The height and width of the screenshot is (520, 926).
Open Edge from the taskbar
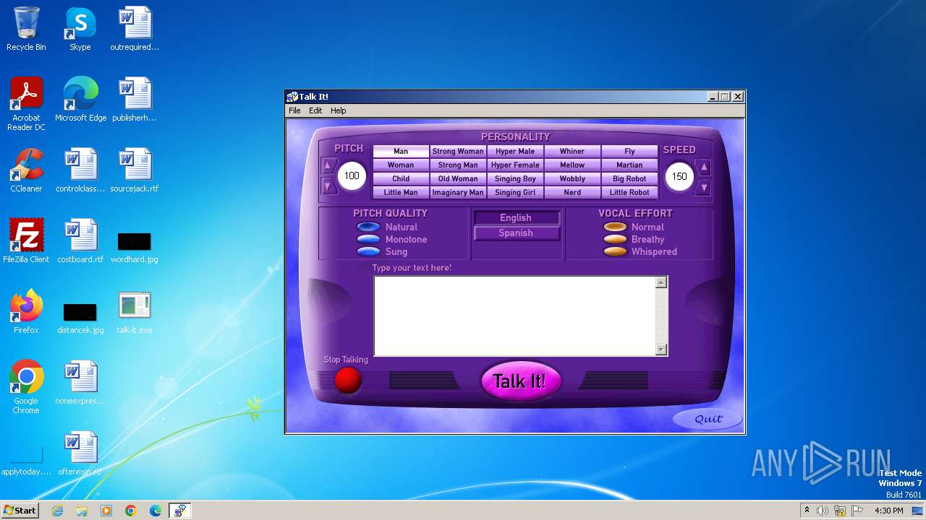click(156, 511)
